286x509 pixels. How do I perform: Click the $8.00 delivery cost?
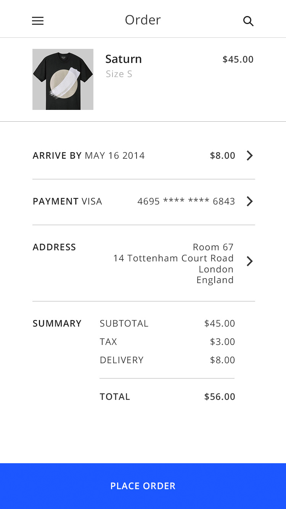222,156
